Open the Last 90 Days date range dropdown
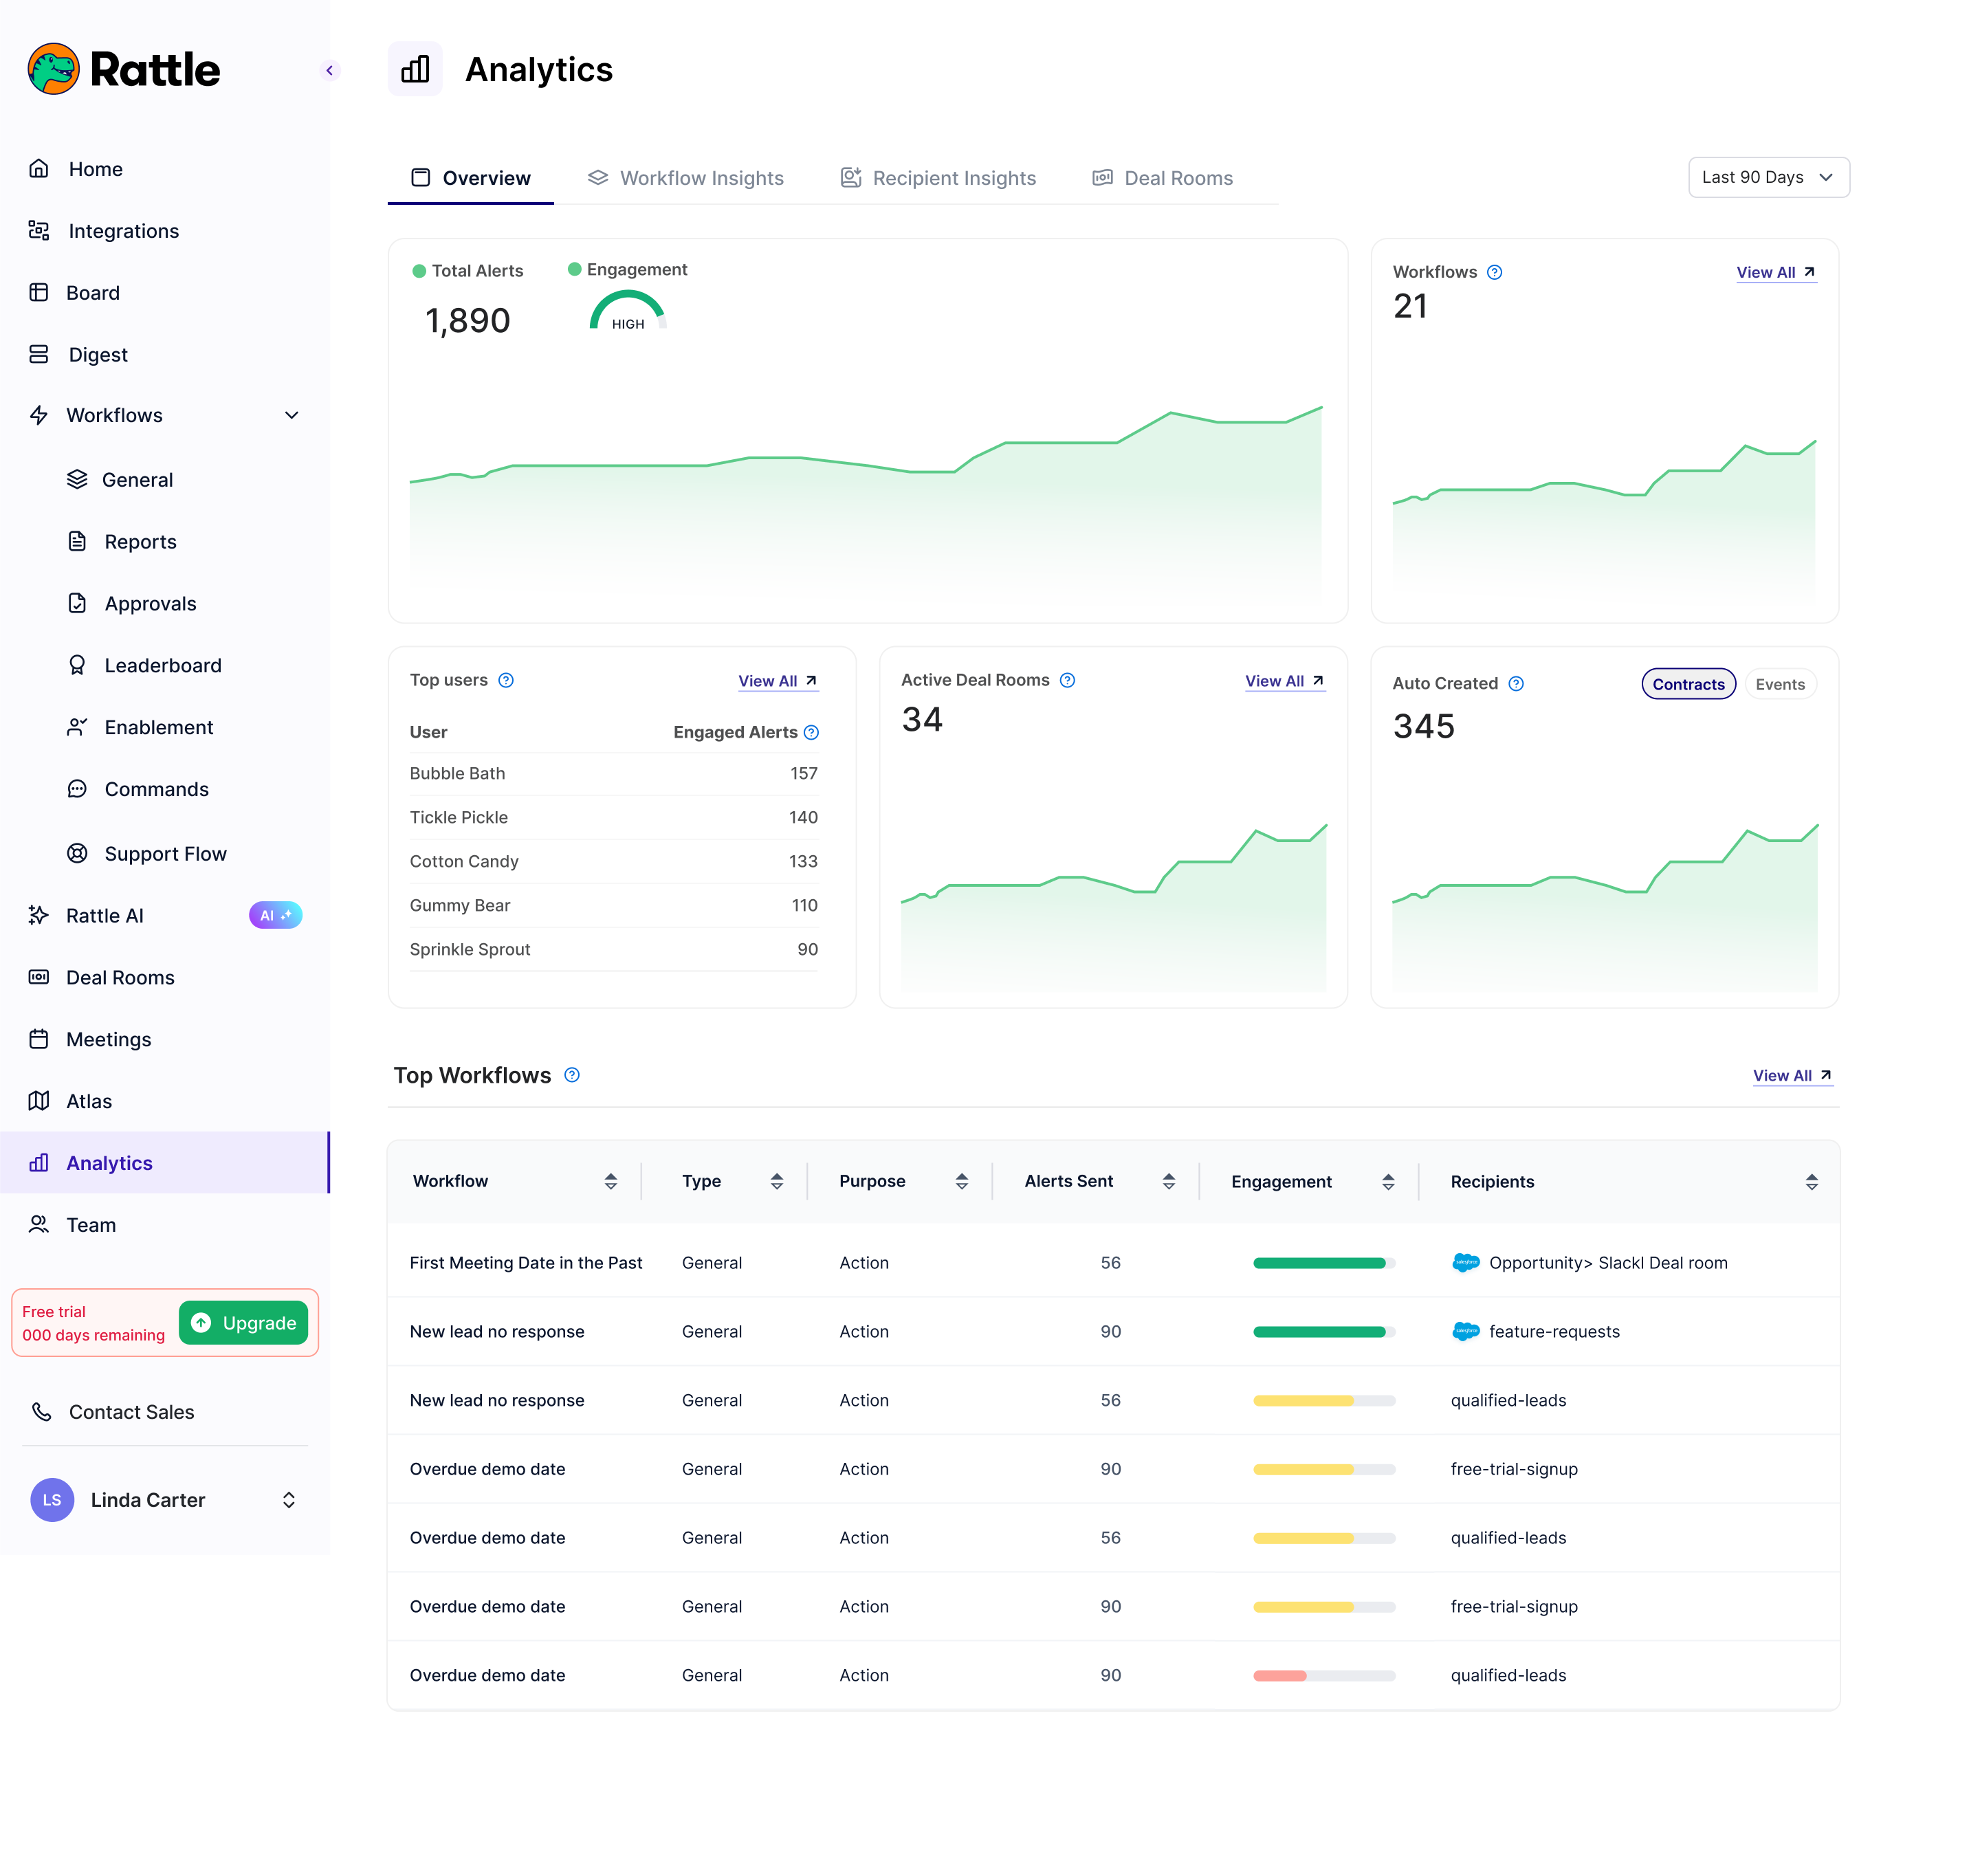Image resolution: width=1980 pixels, height=1876 pixels. (x=1768, y=177)
